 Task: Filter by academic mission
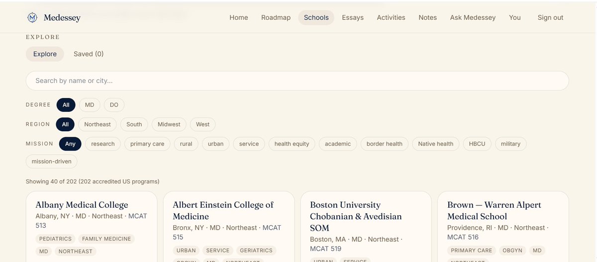338,144
